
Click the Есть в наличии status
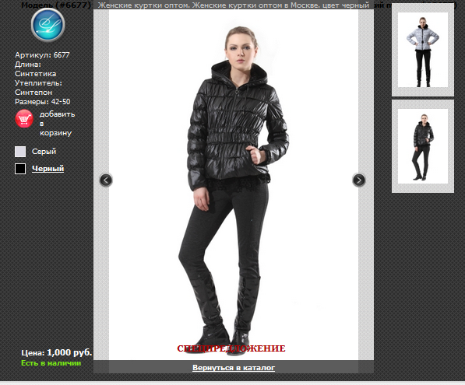pyautogui.click(x=51, y=363)
